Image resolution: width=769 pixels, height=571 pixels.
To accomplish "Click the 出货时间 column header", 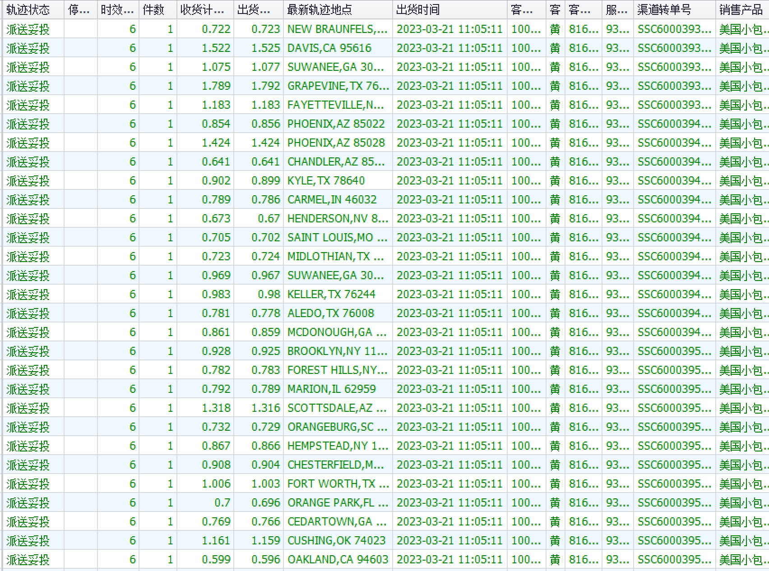I will pos(450,9).
